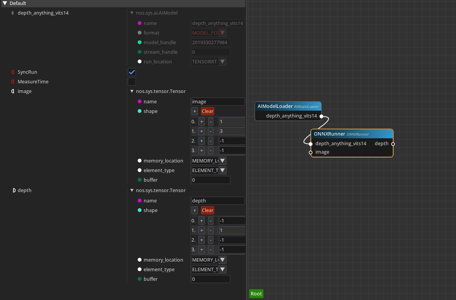
Task: Insert element at depth shape index 3
Action: pyautogui.click(x=201, y=250)
